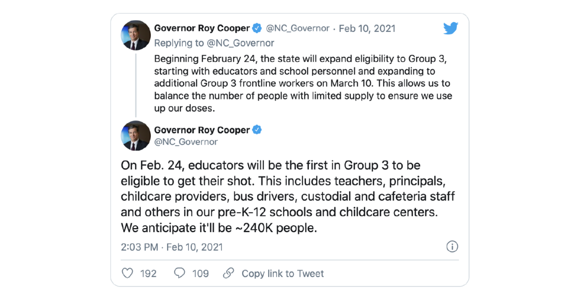Screen dimensions: 580x302
Task: Open tweet info using the circled i icon
Action: pos(452,247)
